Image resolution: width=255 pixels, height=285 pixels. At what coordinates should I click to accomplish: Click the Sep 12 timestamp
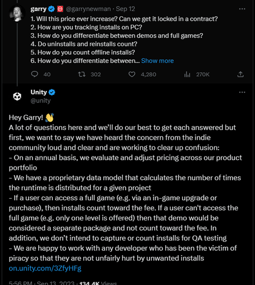125,9
